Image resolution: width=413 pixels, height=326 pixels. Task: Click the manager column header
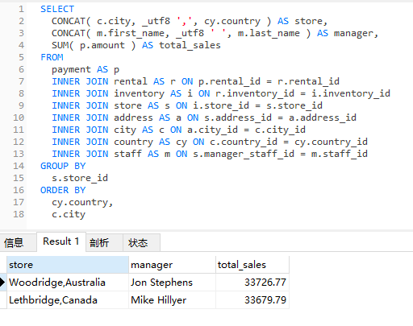tap(172, 265)
